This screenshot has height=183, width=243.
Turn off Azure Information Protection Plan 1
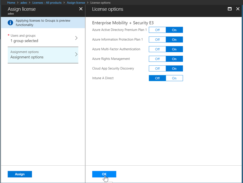click(157, 40)
